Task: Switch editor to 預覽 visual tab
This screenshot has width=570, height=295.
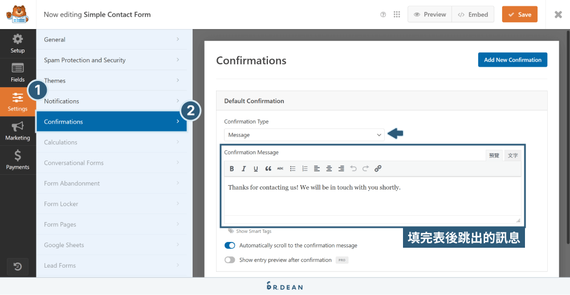Action: click(x=494, y=155)
